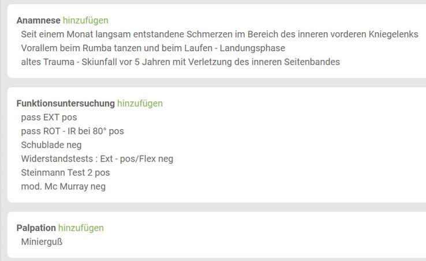Click hinzufügen next to Palpation
This screenshot has height=261, width=426.
pyautogui.click(x=81, y=228)
